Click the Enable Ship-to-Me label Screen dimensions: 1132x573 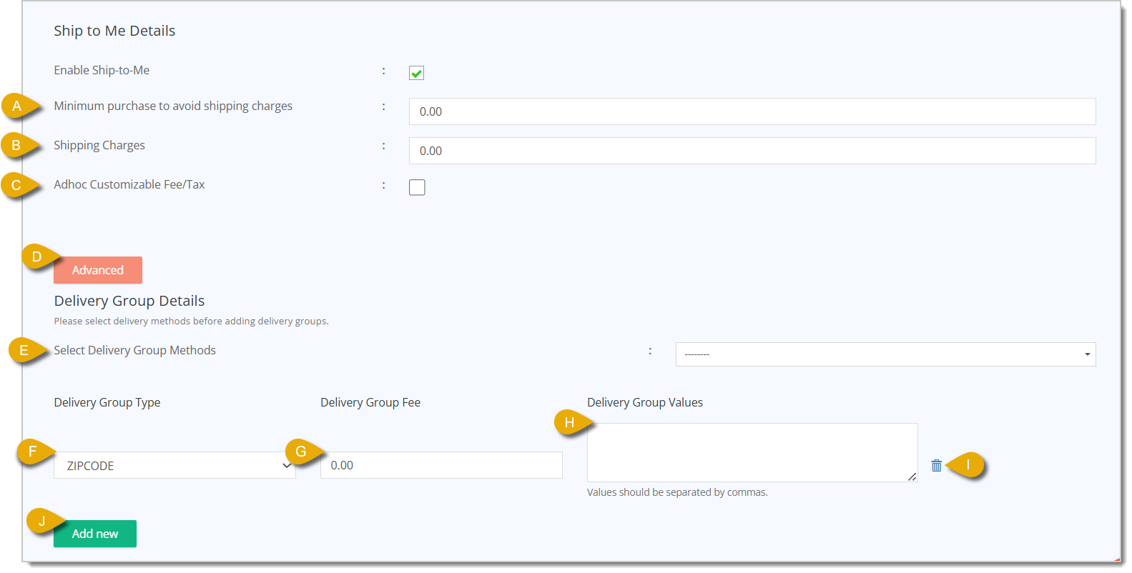click(102, 70)
